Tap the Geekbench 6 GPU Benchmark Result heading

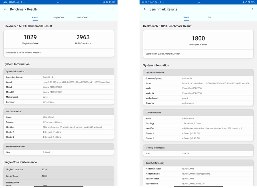[x=167, y=26]
